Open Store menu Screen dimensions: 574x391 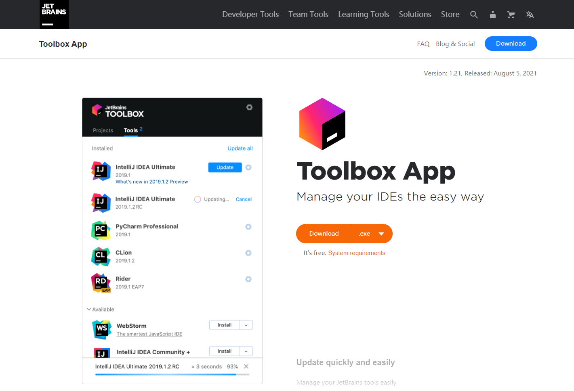click(x=450, y=15)
